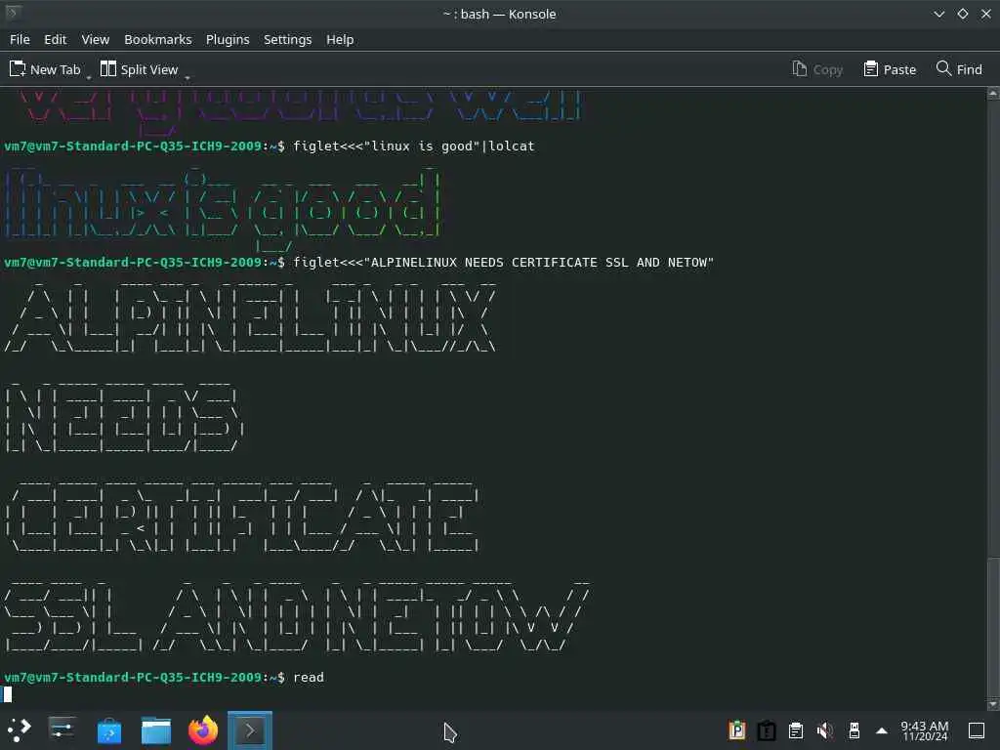Click the New Tab toolbar button
1000x750 pixels.
click(45, 69)
